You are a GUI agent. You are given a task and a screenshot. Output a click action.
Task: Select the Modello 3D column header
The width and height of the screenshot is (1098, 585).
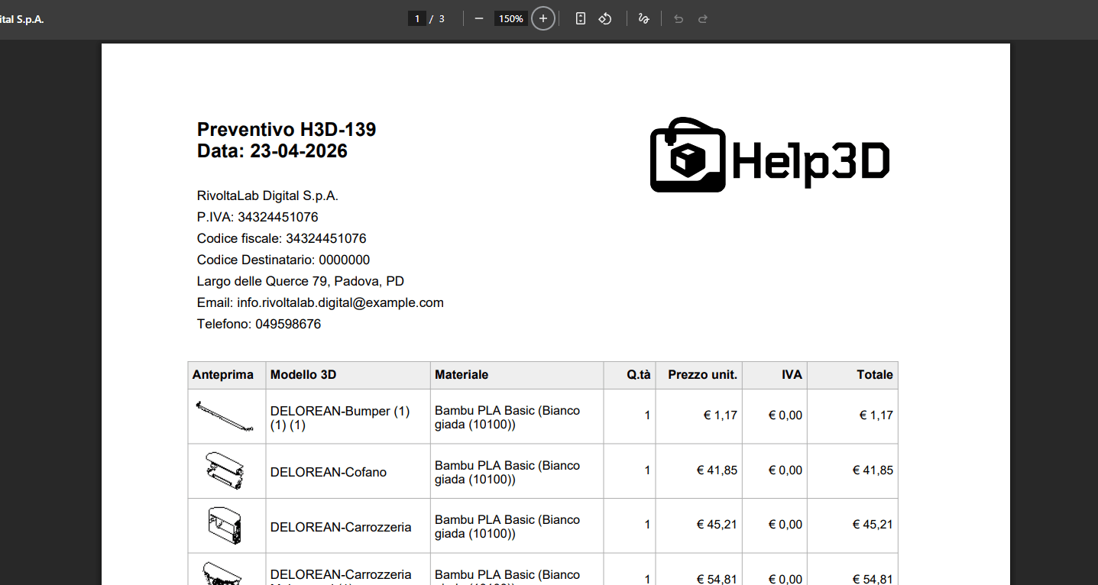pos(303,375)
